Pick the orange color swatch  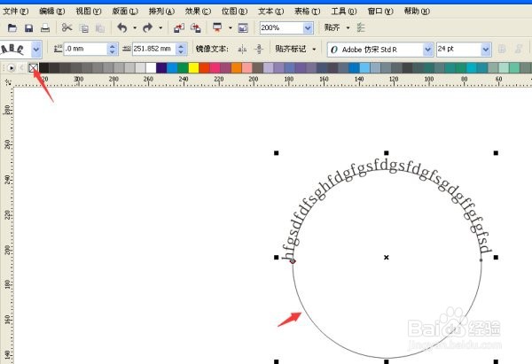[237, 68]
